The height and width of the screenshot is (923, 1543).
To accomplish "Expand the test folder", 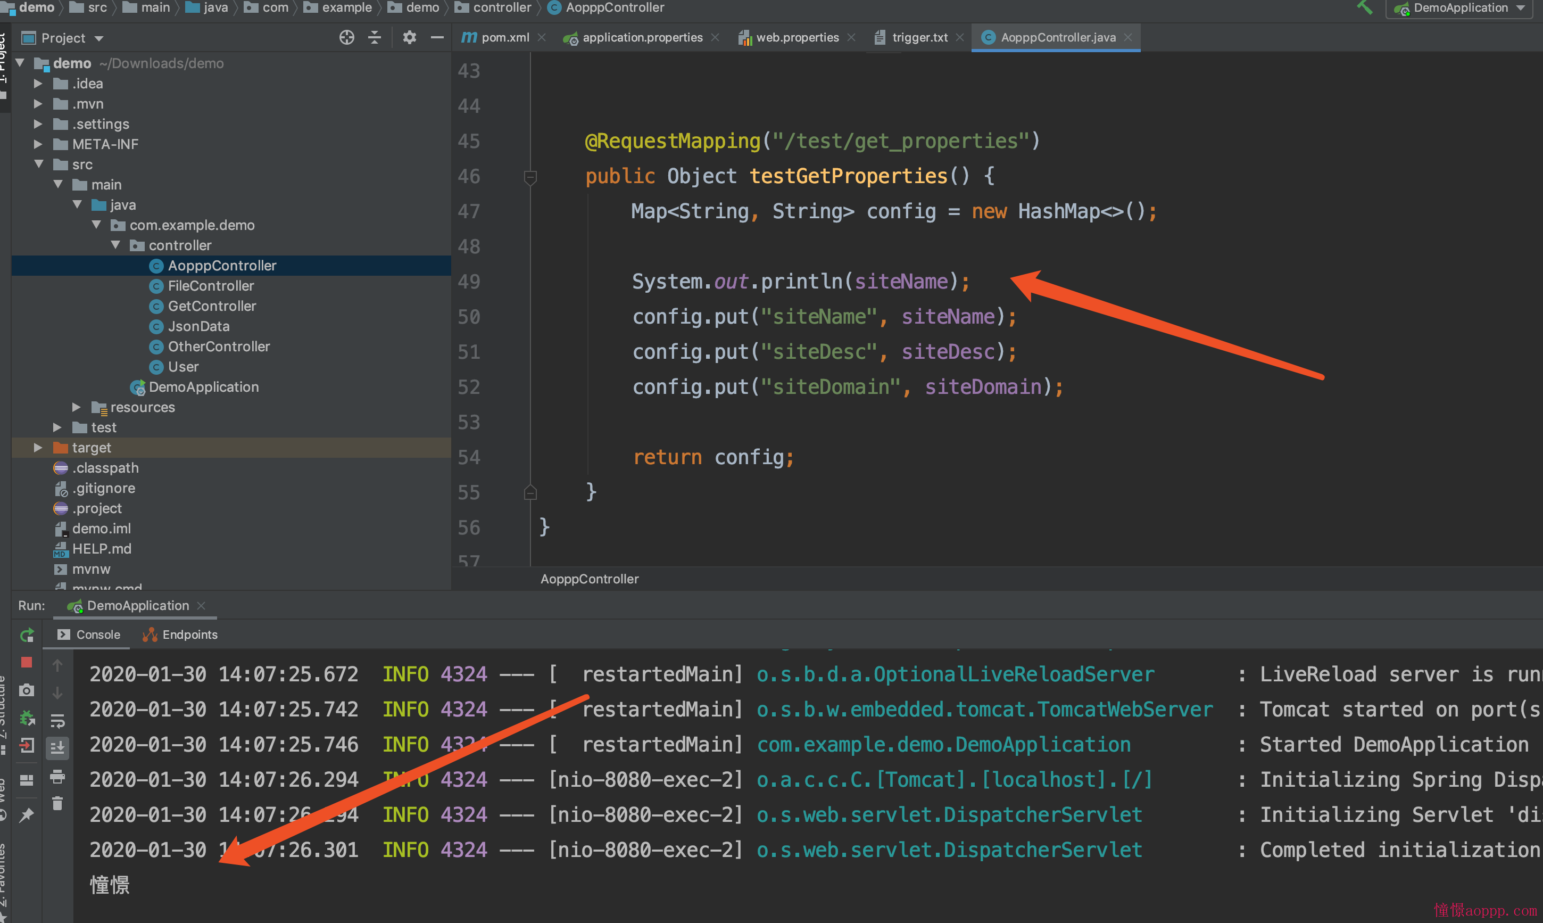I will 57,427.
